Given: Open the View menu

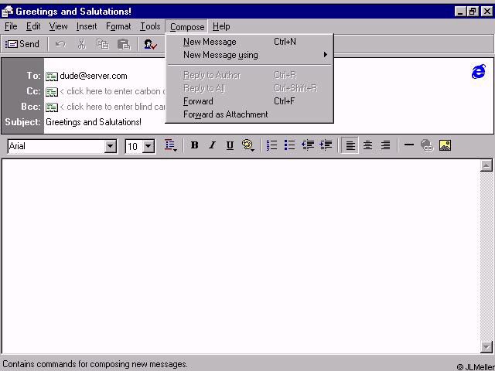Looking at the screenshot, I should pos(58,26).
